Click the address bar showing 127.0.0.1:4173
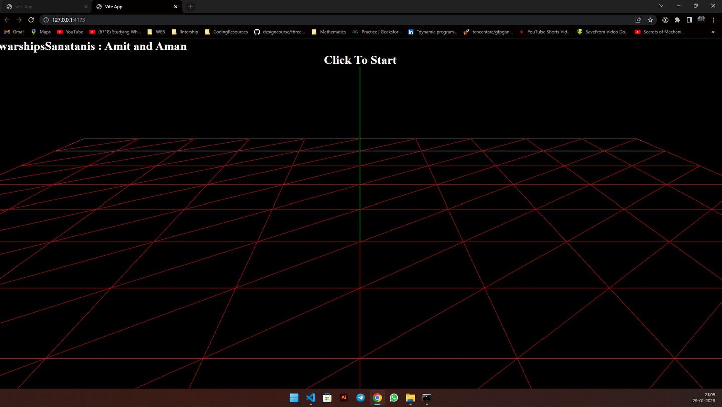The height and width of the screenshot is (407, 722). pos(336,20)
